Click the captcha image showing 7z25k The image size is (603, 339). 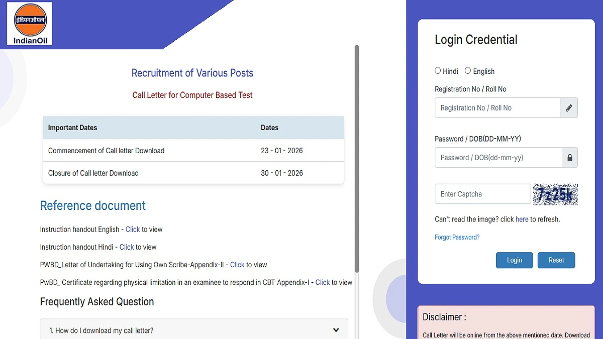coord(555,194)
